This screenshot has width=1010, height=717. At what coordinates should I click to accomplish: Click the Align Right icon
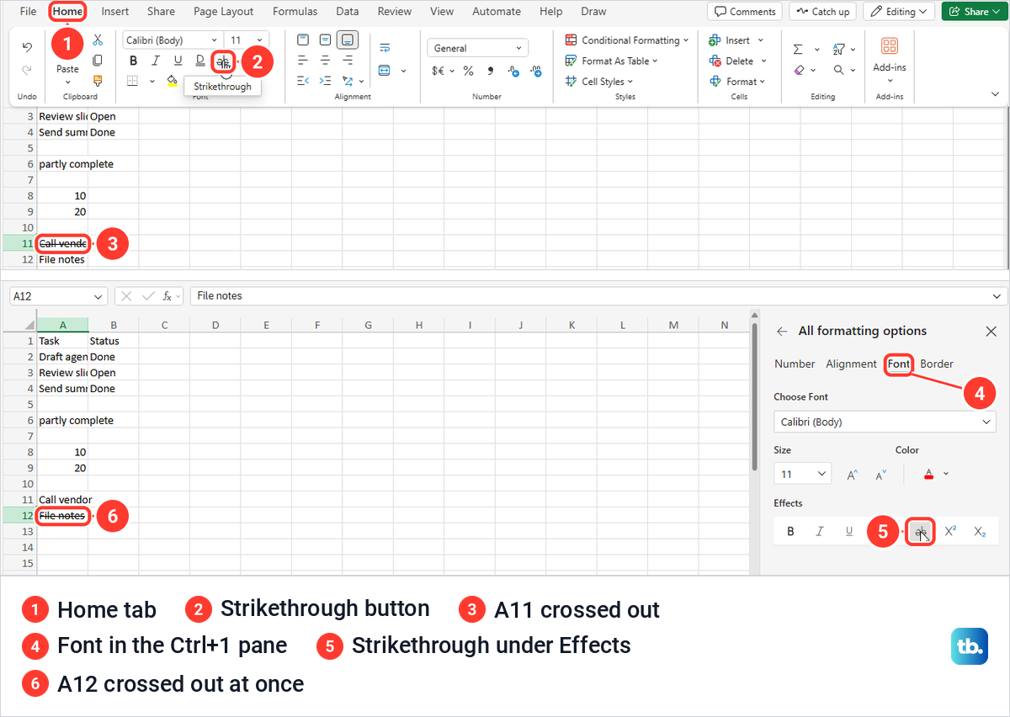tap(347, 61)
